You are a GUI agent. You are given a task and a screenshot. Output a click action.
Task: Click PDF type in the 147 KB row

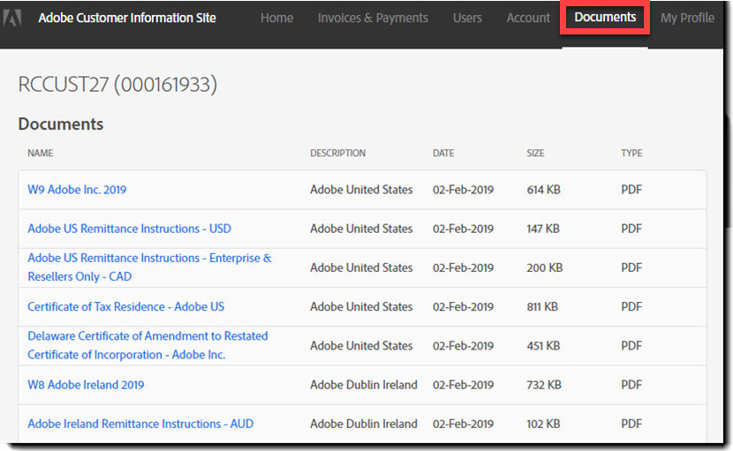pyautogui.click(x=631, y=229)
